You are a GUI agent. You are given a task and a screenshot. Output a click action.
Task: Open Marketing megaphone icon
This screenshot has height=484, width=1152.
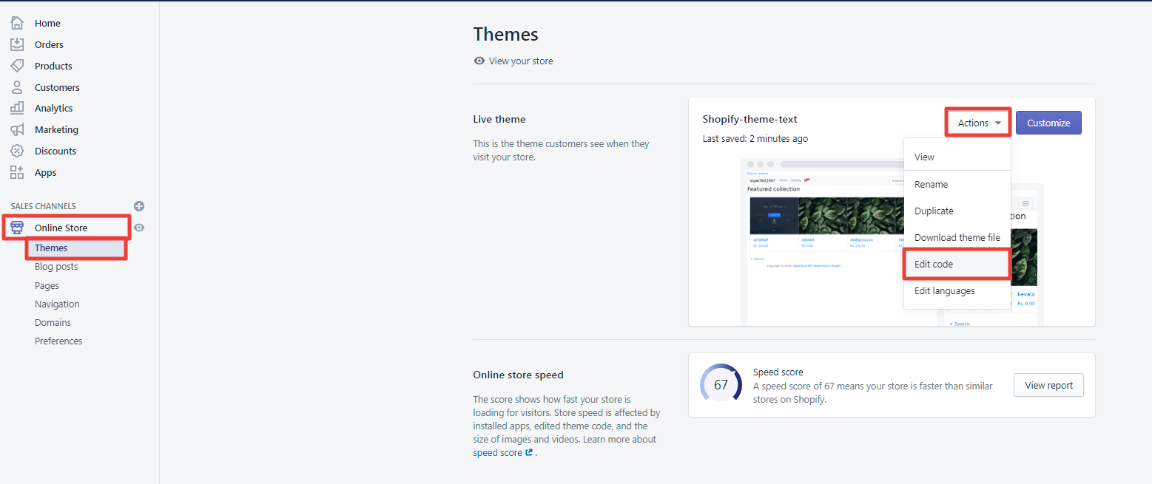tap(17, 129)
